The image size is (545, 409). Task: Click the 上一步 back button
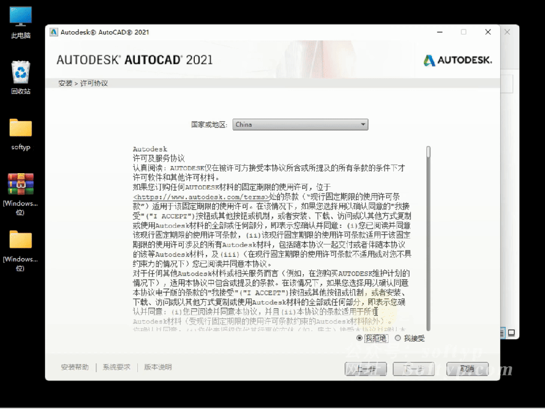coord(366,369)
